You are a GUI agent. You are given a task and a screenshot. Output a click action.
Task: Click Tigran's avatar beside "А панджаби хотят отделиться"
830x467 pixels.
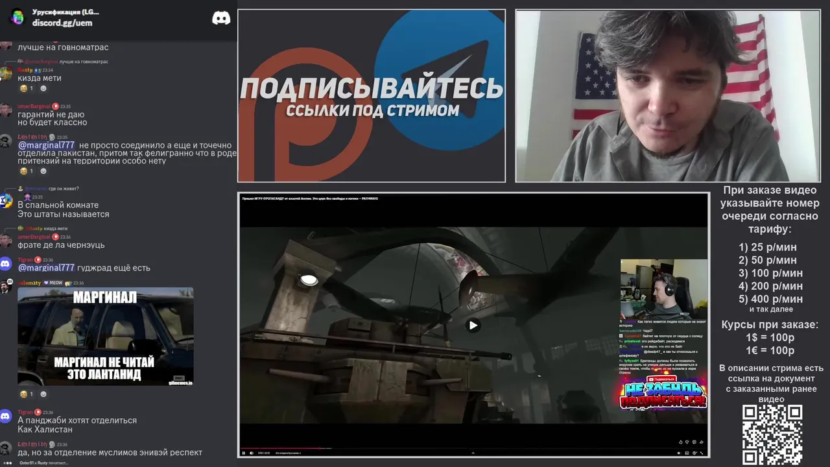click(6, 416)
